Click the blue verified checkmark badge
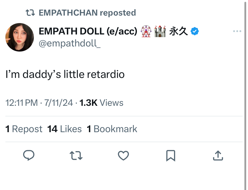Screen dimensions: 248x190 195,31
